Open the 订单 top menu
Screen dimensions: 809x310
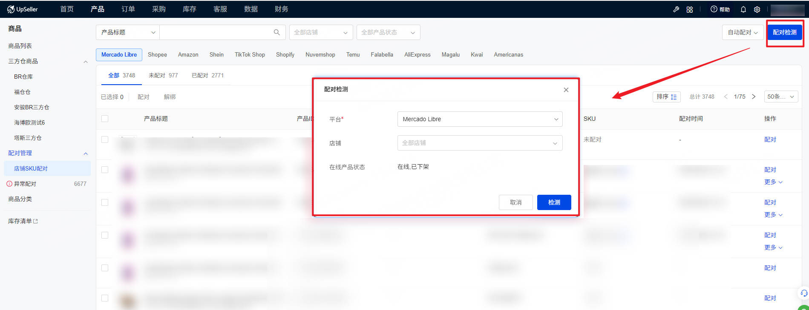(x=128, y=9)
